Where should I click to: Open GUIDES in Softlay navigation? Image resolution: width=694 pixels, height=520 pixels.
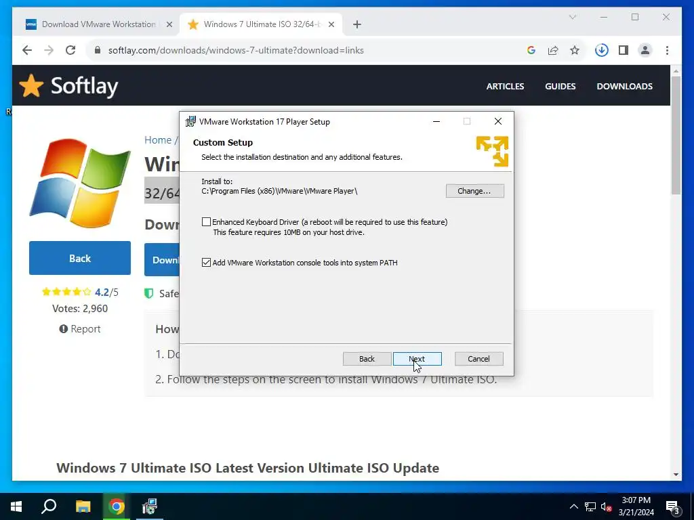click(x=560, y=87)
